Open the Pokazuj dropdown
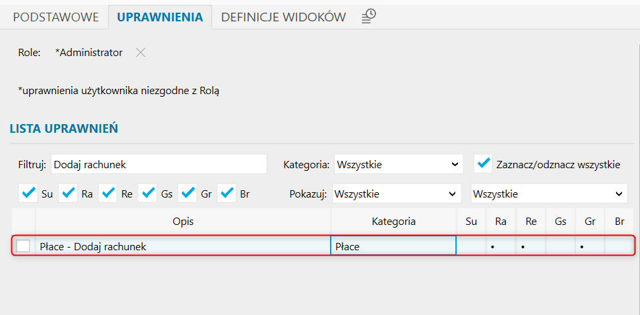Image resolution: width=640 pixels, height=315 pixels. coord(396,194)
